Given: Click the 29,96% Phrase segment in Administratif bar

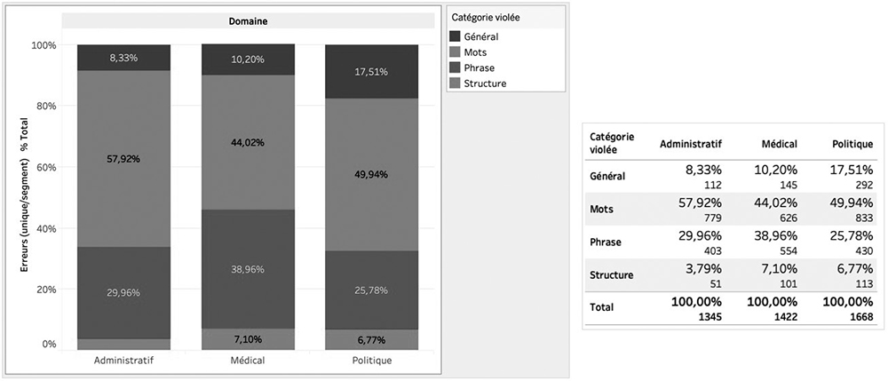Looking at the screenshot, I should pyautogui.click(x=123, y=293).
